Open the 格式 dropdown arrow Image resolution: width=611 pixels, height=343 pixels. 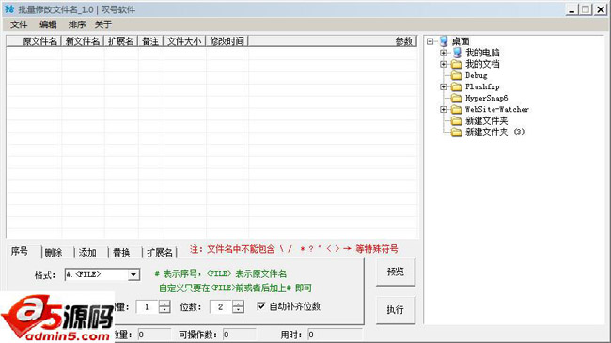click(x=133, y=274)
